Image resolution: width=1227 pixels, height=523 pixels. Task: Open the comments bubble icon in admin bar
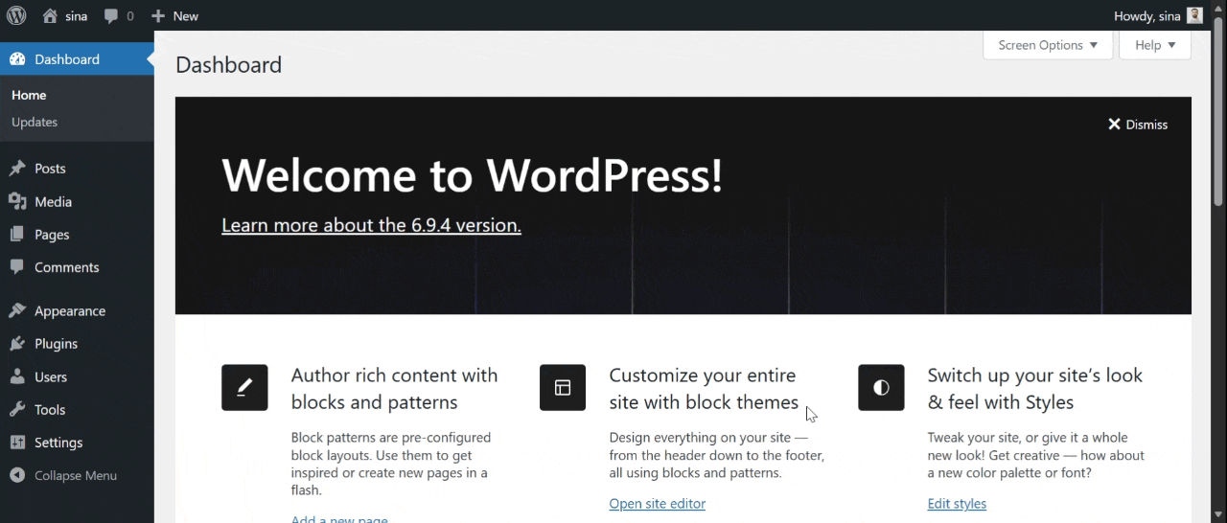click(x=112, y=16)
